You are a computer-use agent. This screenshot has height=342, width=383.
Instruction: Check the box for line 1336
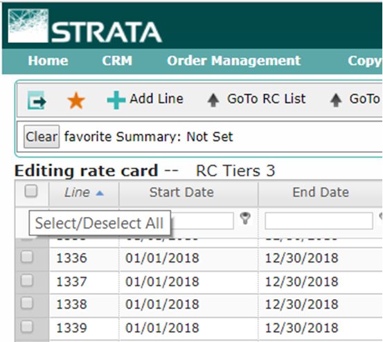(27, 257)
